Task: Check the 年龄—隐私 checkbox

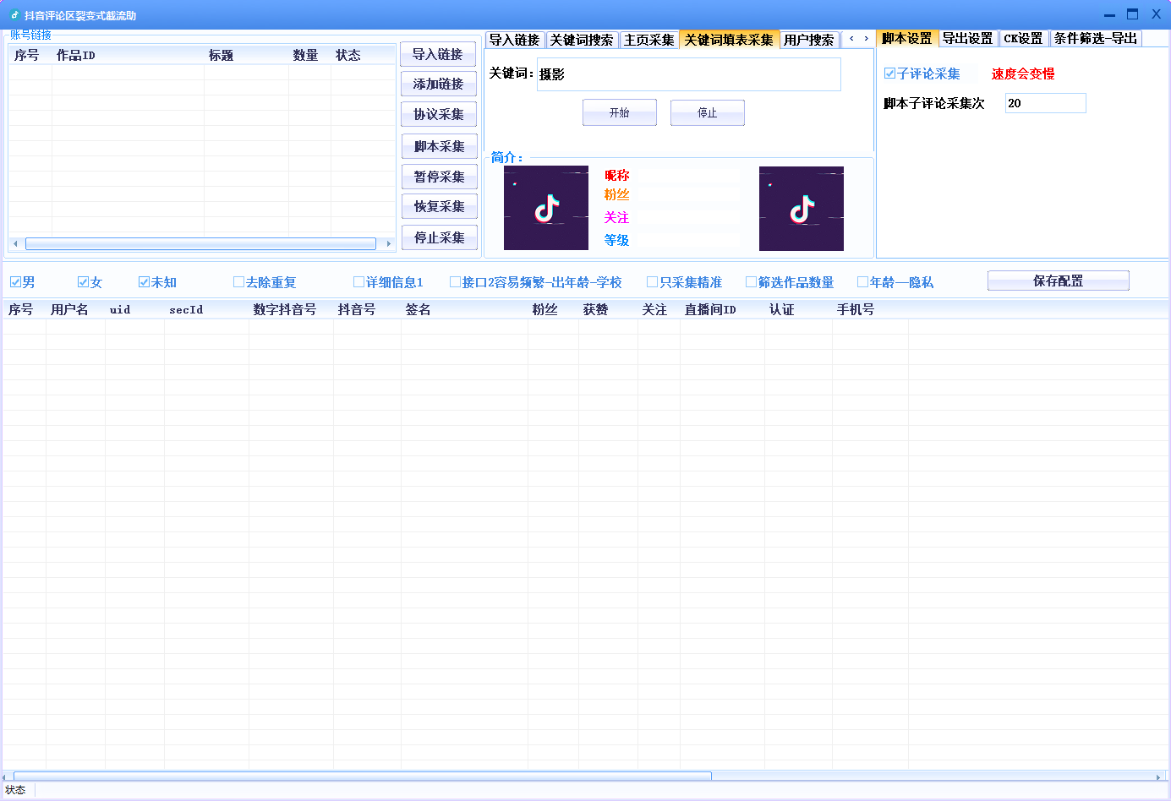Action: 862,282
